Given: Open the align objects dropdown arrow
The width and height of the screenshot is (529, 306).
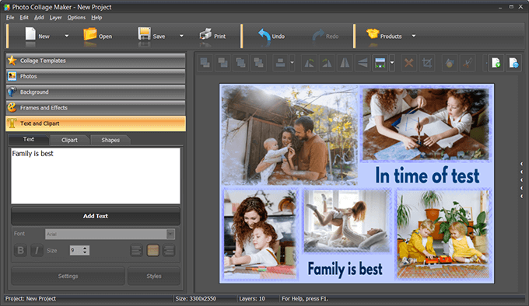Looking at the screenshot, I should coord(293,63).
